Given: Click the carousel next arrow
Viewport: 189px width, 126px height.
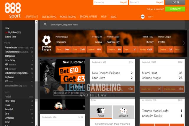Looking at the screenshot, I should point(183,43).
